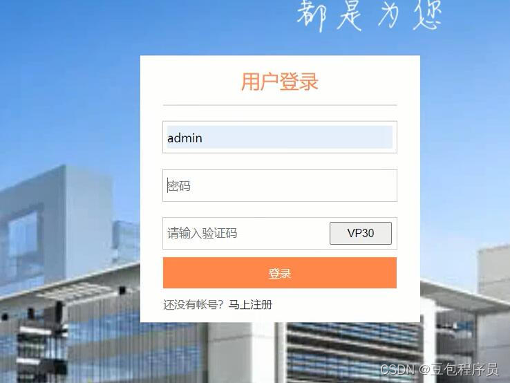Focus the 密码 password input field
The width and height of the screenshot is (510, 383).
click(280, 185)
